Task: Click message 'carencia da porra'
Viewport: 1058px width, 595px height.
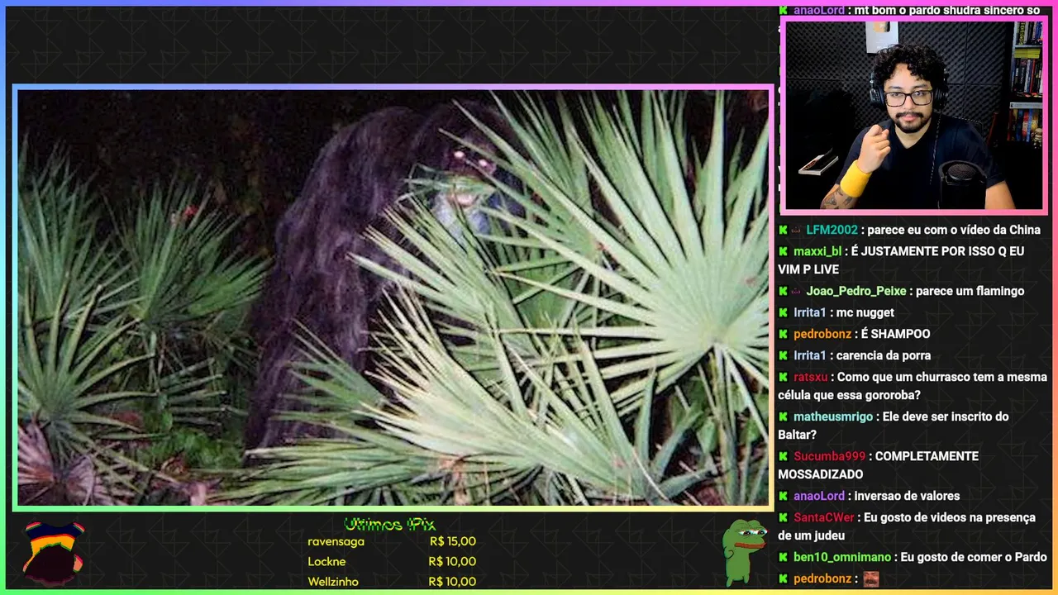Action: (884, 355)
